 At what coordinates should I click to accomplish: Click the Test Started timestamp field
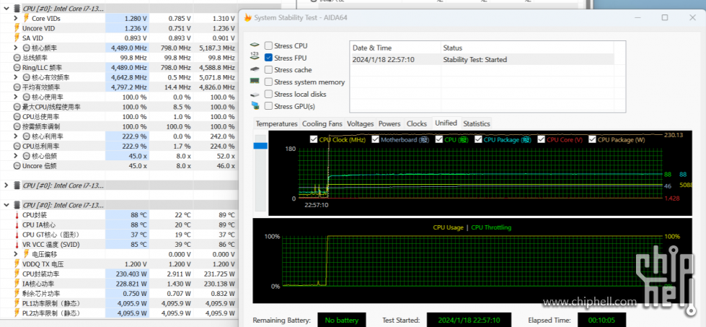pos(469,321)
